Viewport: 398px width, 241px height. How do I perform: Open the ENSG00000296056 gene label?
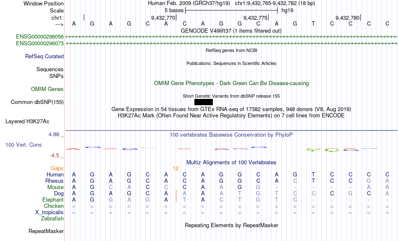(40, 37)
